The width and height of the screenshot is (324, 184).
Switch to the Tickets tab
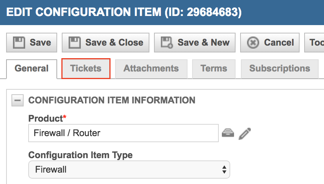[x=86, y=68]
